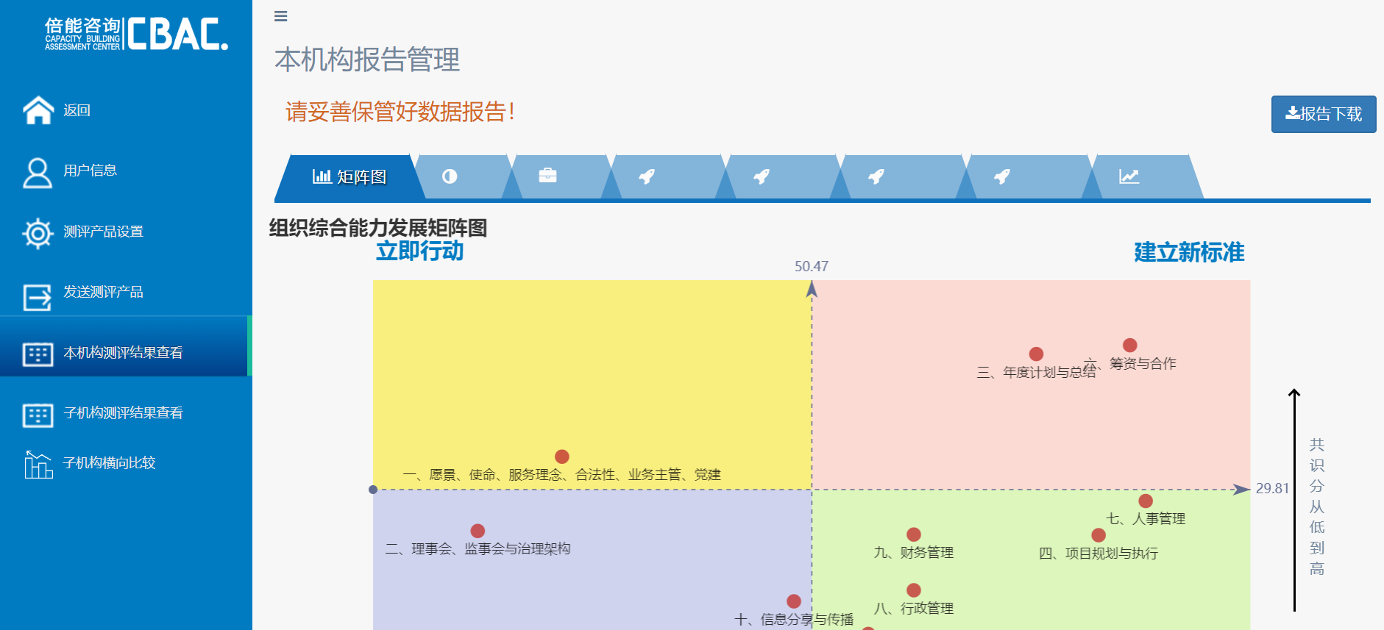The height and width of the screenshot is (630, 1384).
Task: Click the axis value 29.81
Action: click(1272, 488)
